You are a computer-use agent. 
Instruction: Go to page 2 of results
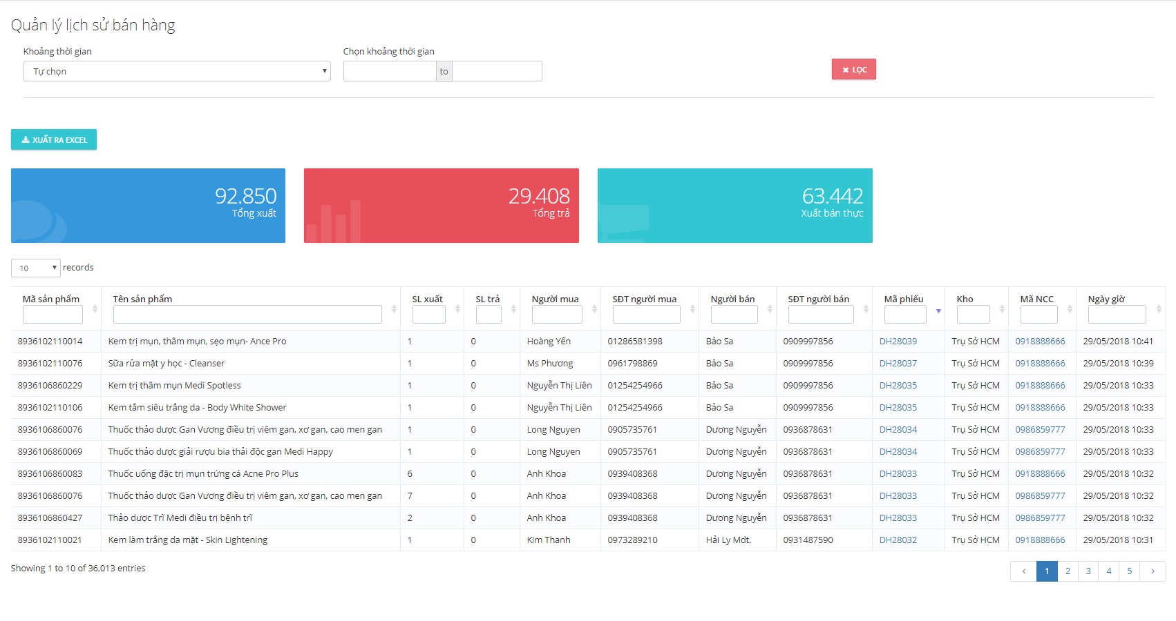(1068, 571)
